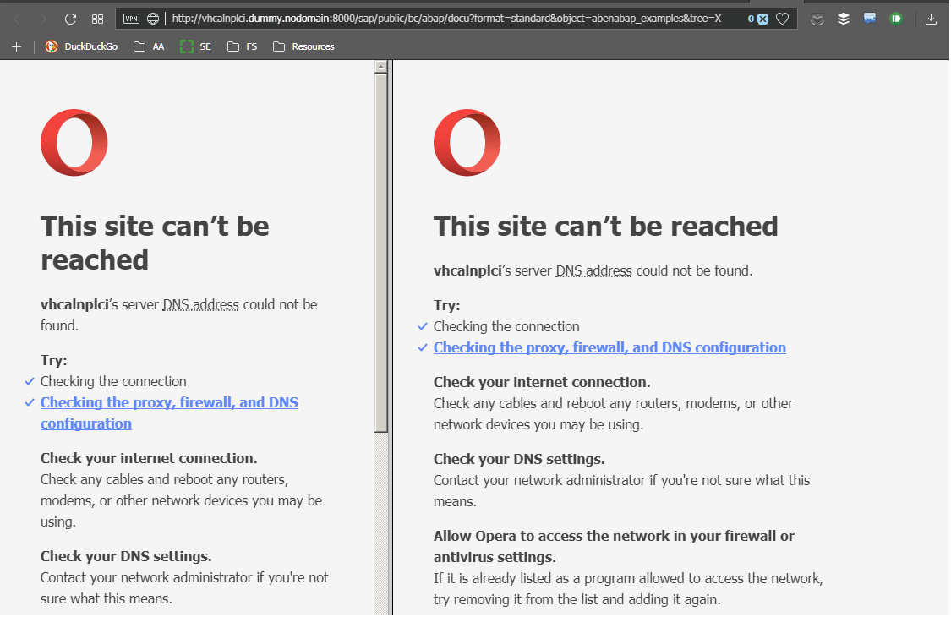
Task: Open the blue URL extension
Action: tap(870, 19)
